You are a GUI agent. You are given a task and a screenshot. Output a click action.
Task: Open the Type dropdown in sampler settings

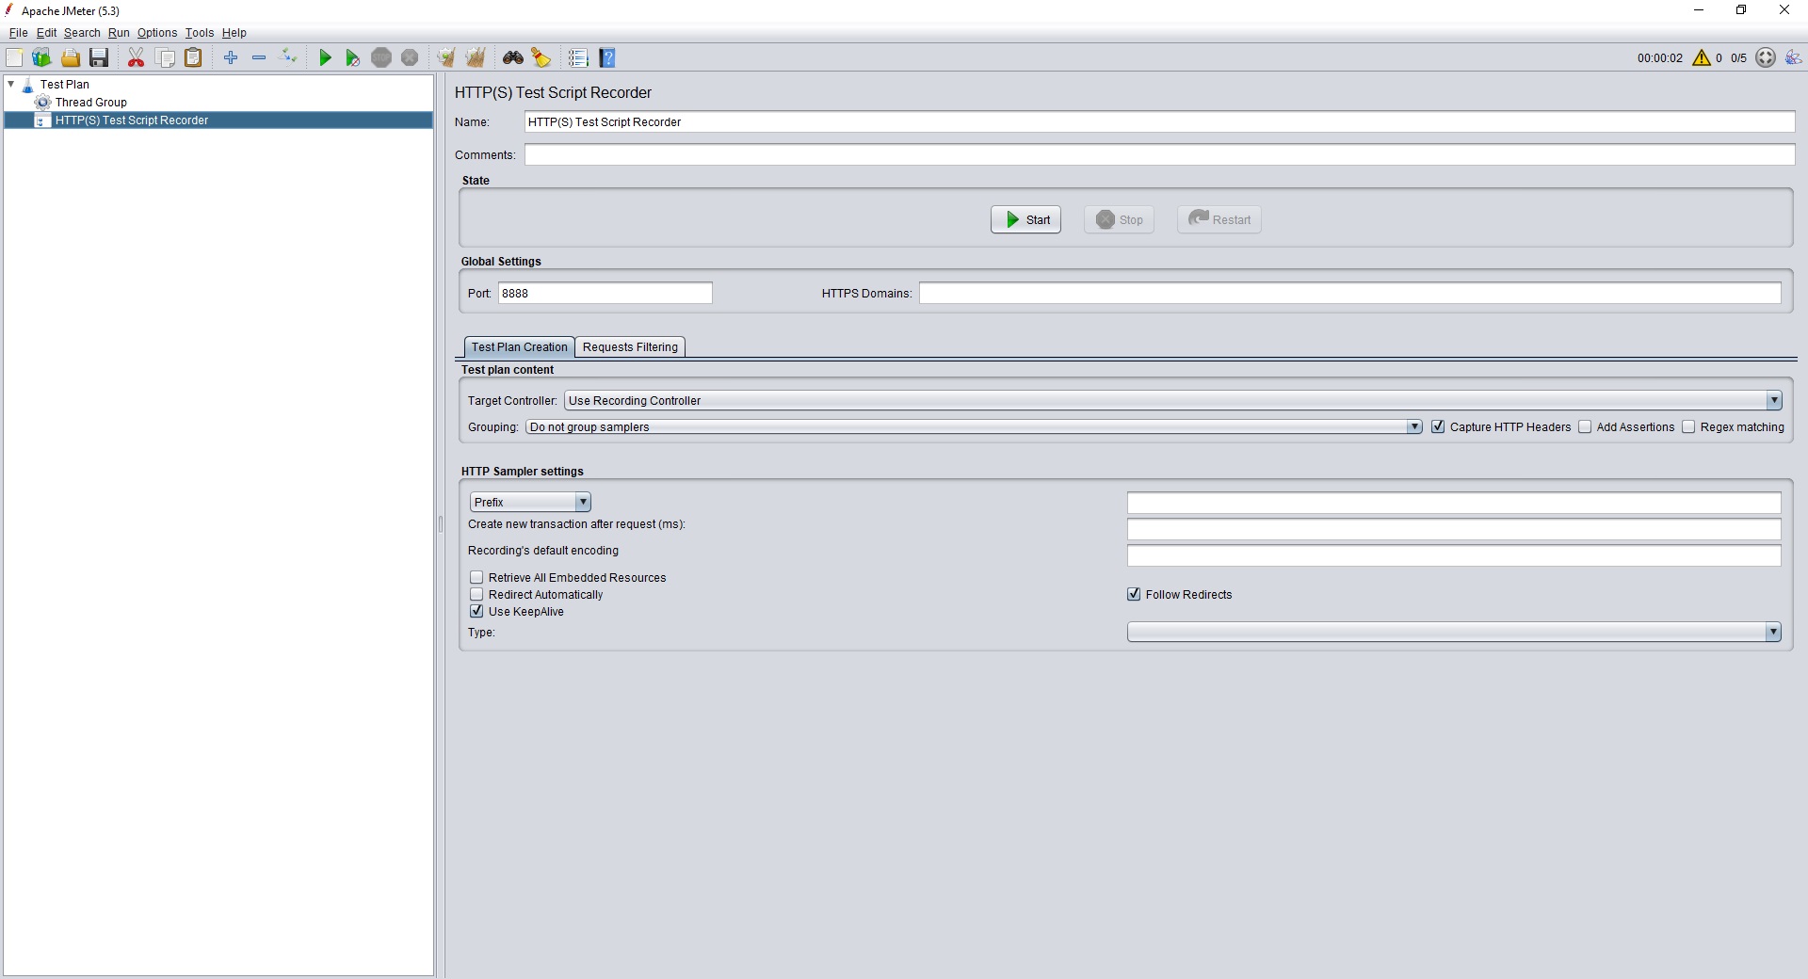[1454, 633]
